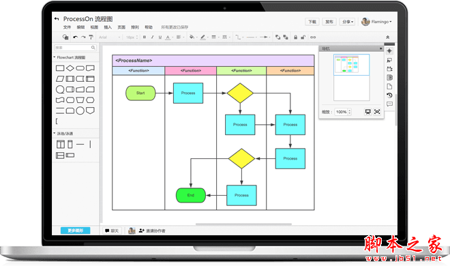Open the 文件 menu

point(67,27)
